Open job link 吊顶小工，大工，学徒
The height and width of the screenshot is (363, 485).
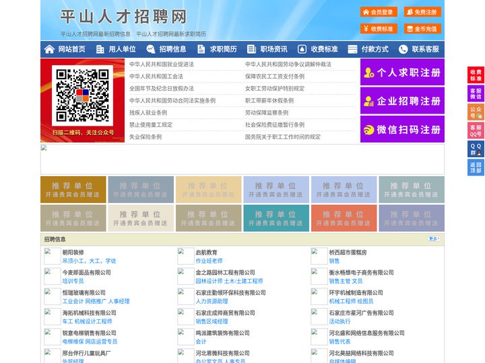[x=89, y=261]
